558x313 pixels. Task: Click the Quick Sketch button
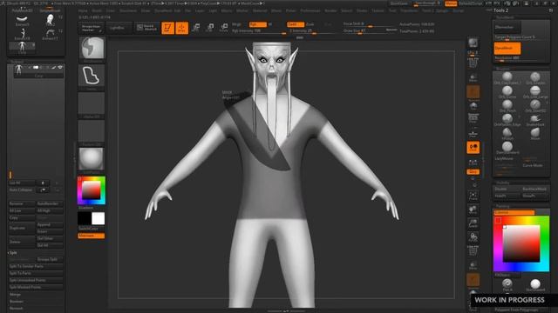pos(146,28)
